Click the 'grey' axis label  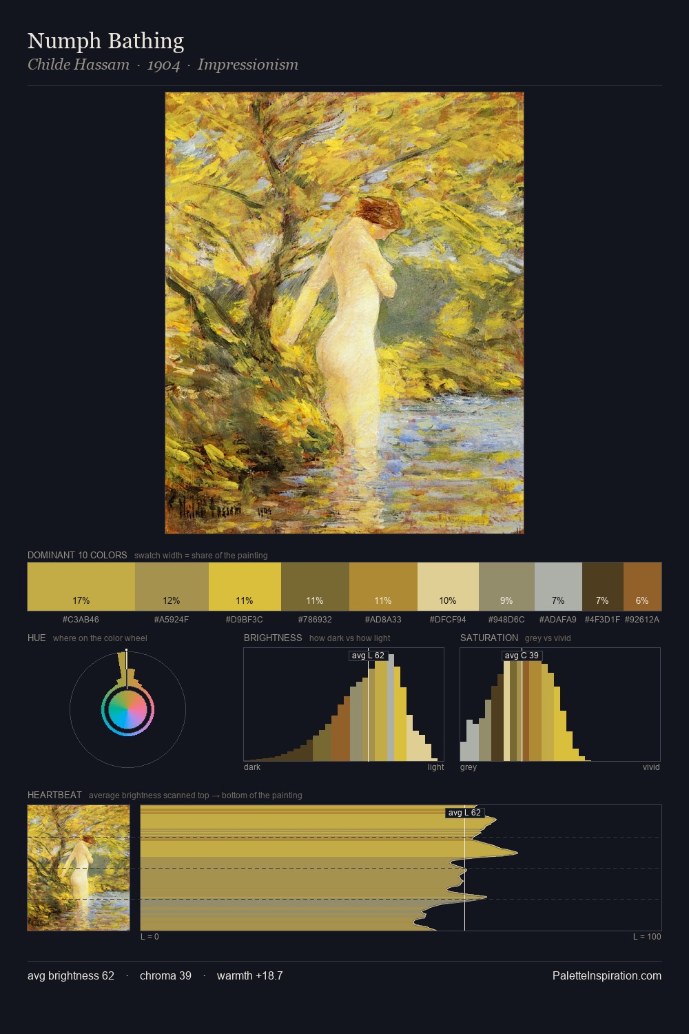(x=469, y=767)
